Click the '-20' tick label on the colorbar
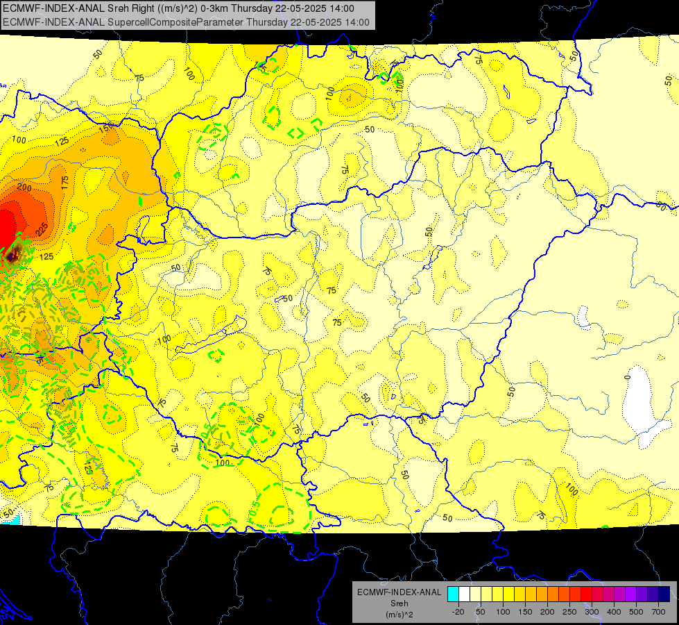679x625 pixels. (458, 612)
